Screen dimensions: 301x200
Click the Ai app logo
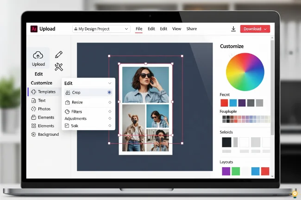[33, 29]
